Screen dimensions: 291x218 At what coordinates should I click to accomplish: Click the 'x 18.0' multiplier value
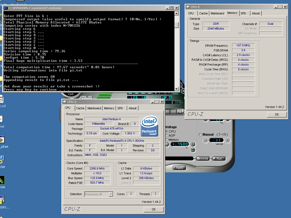(97, 173)
